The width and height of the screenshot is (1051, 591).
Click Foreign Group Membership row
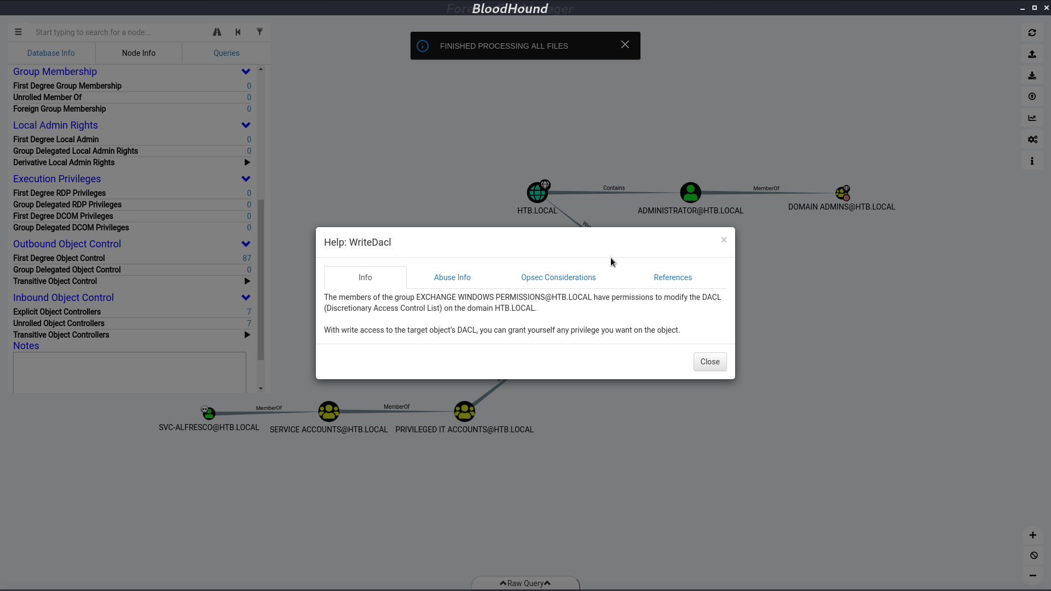pyautogui.click(x=132, y=109)
